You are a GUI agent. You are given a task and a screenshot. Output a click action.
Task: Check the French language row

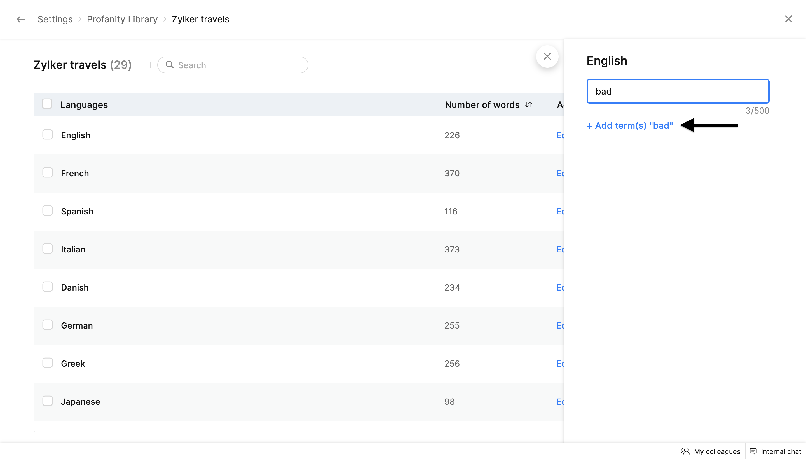click(48, 172)
